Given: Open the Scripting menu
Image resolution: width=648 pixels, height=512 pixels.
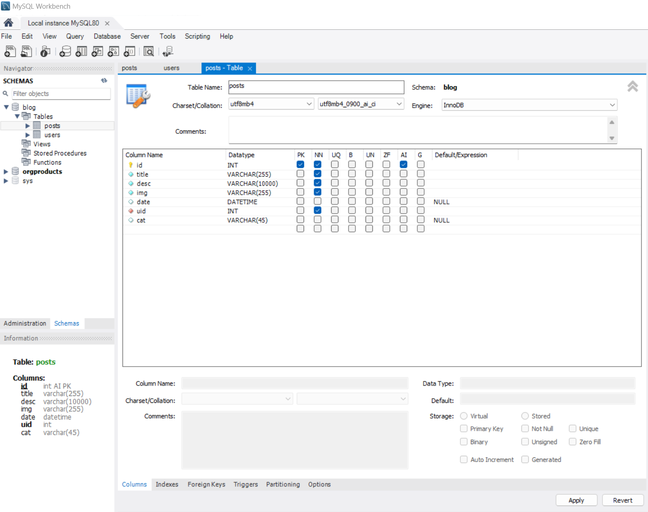Looking at the screenshot, I should 197,36.
